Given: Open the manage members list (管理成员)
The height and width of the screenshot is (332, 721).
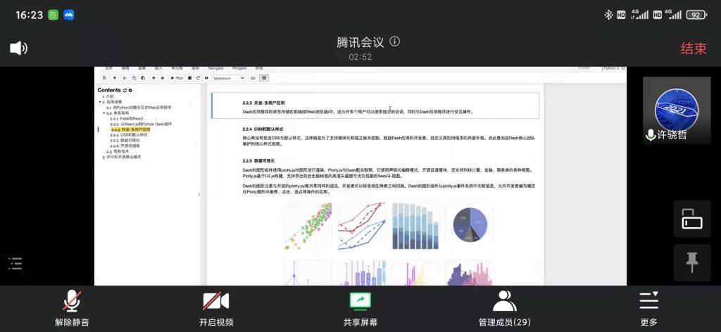Looking at the screenshot, I should point(504,308).
